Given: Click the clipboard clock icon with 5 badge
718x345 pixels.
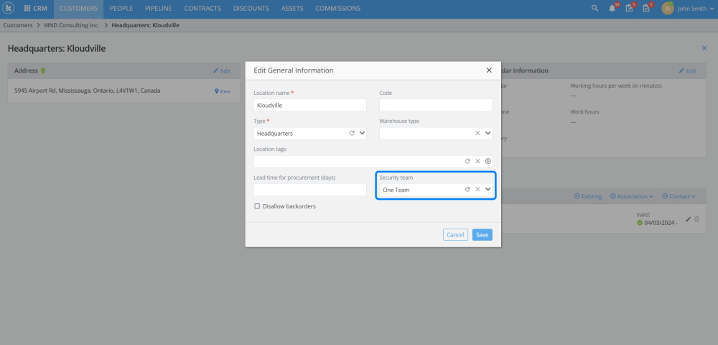Looking at the screenshot, I should (x=630, y=9).
